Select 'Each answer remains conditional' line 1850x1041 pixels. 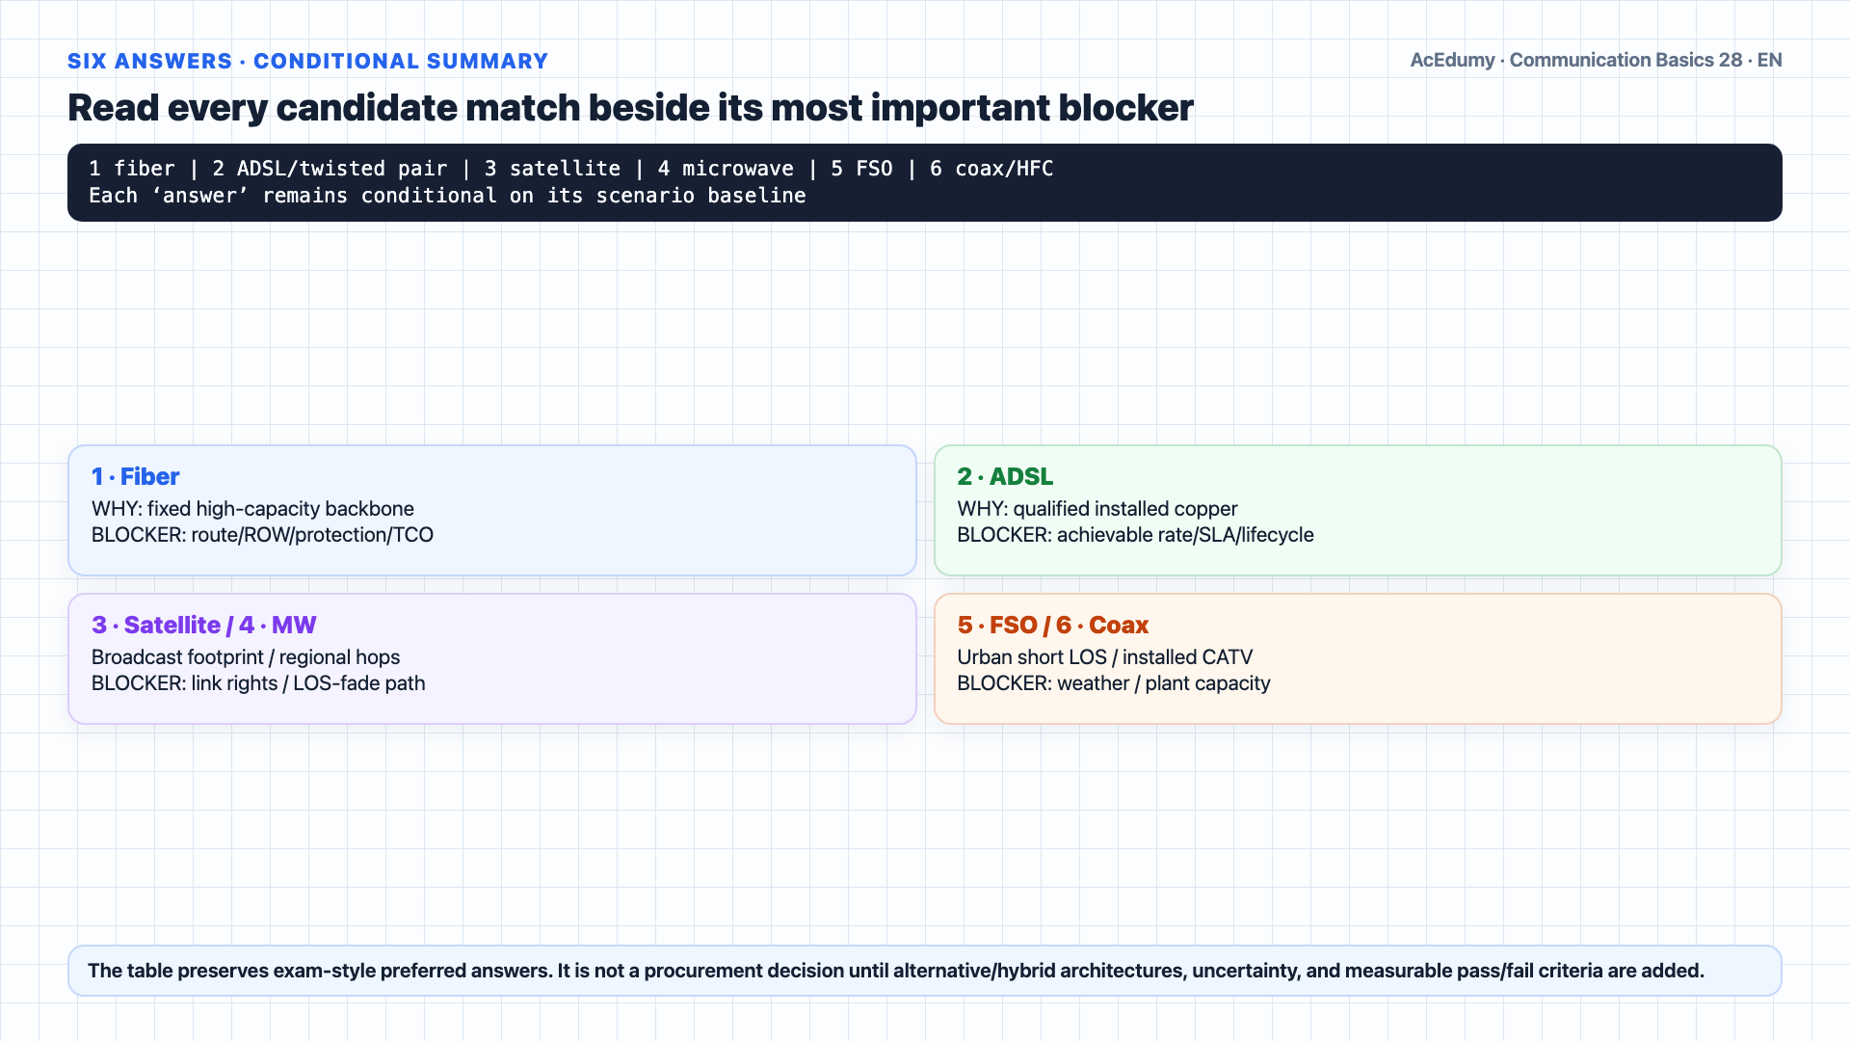[x=447, y=196]
